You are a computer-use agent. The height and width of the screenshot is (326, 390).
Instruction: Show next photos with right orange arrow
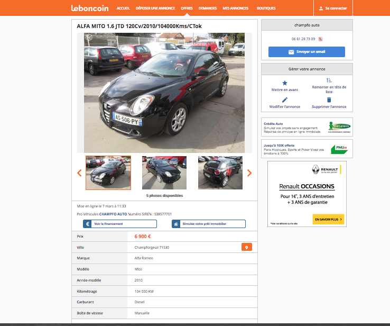click(x=249, y=173)
